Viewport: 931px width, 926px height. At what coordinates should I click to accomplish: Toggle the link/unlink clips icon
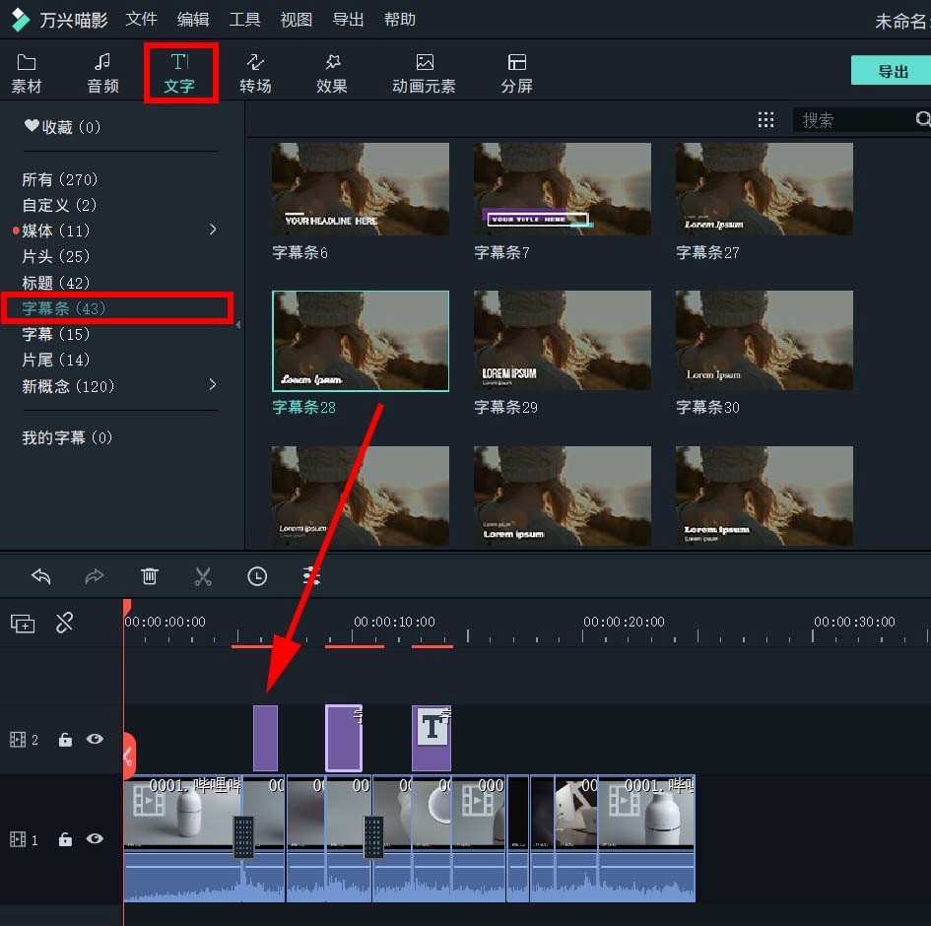[65, 623]
